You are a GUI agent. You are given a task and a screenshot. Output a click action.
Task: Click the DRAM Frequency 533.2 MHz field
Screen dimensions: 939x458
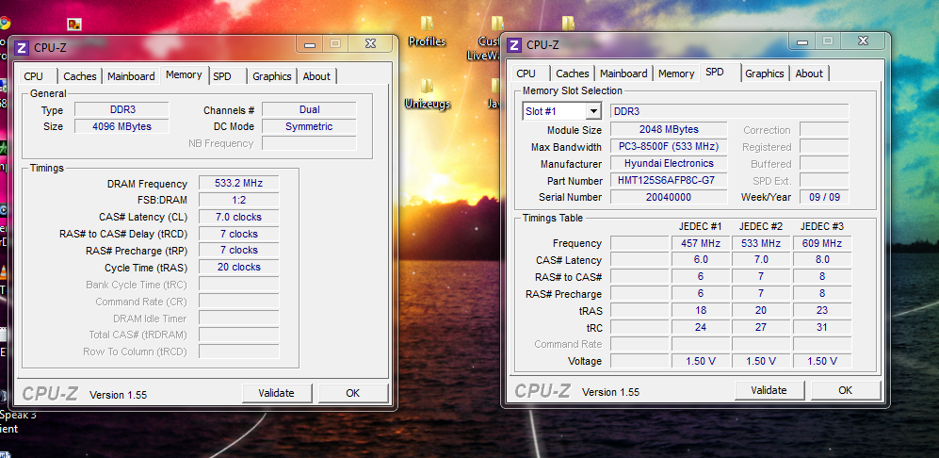click(239, 184)
